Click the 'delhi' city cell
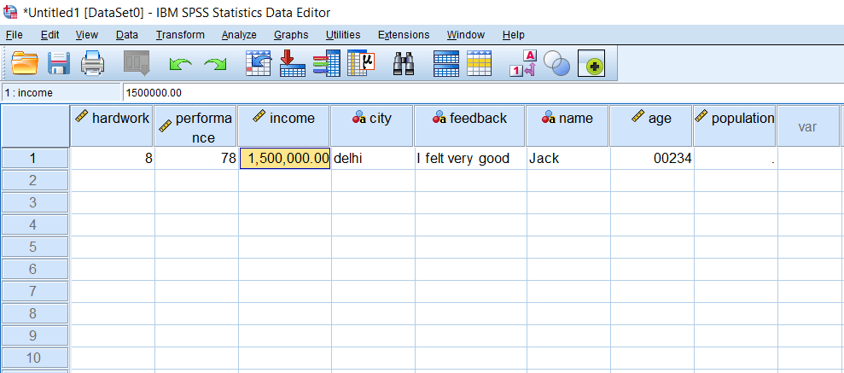The image size is (844, 373). click(x=372, y=158)
